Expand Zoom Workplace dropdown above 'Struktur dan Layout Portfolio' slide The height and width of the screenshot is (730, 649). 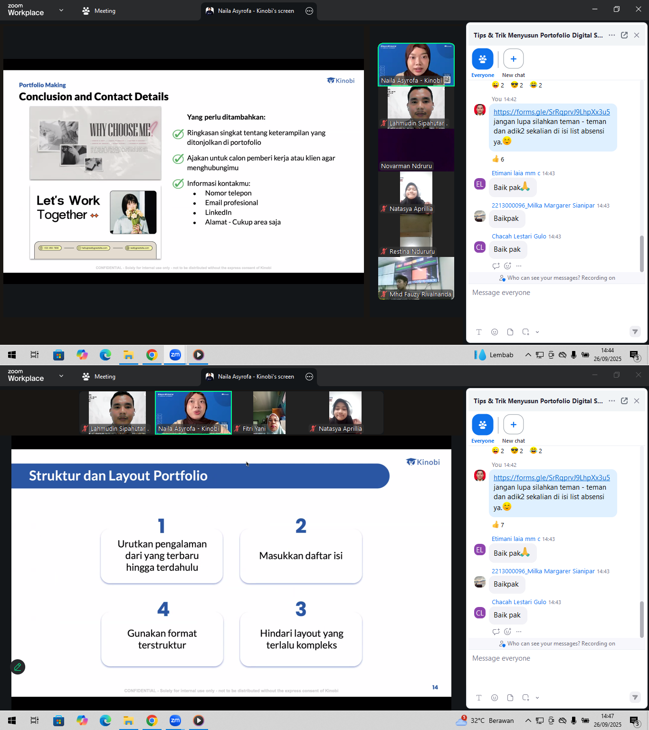61,376
